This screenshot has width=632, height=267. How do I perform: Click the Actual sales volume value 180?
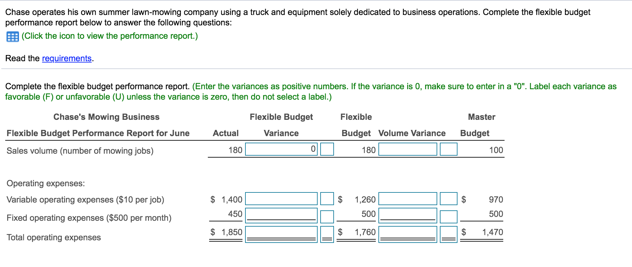[235, 150]
